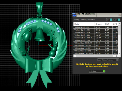Click the 13.78 grams cell

[99, 40]
